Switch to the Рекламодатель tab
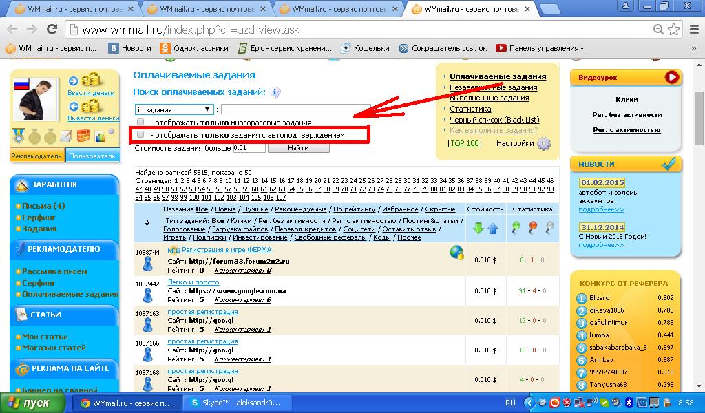Viewport: 705px width, 413px height. [37, 156]
